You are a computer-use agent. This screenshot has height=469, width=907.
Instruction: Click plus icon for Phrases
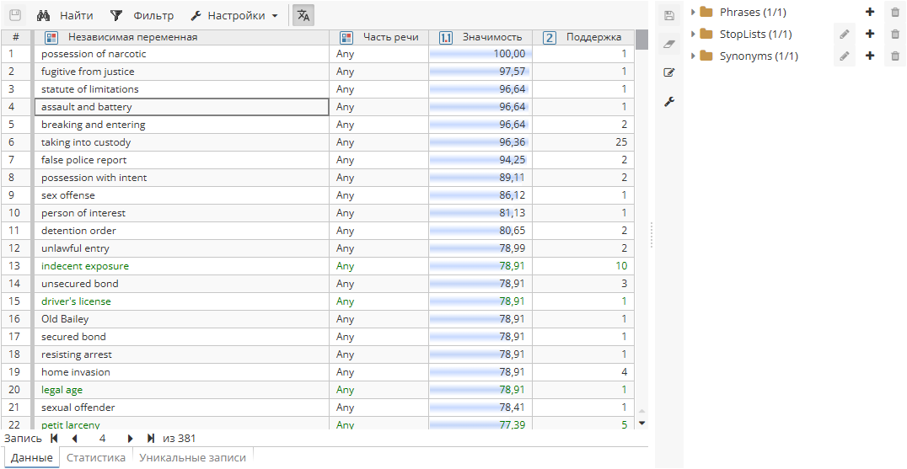point(869,12)
